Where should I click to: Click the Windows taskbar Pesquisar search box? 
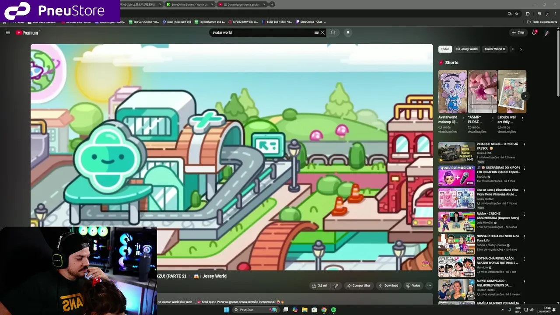click(255, 310)
